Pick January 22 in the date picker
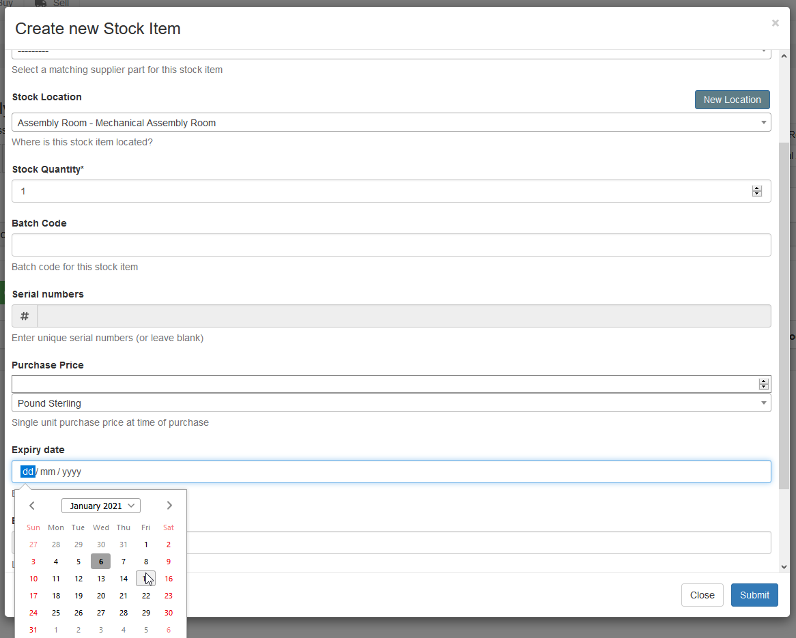 [x=146, y=596]
